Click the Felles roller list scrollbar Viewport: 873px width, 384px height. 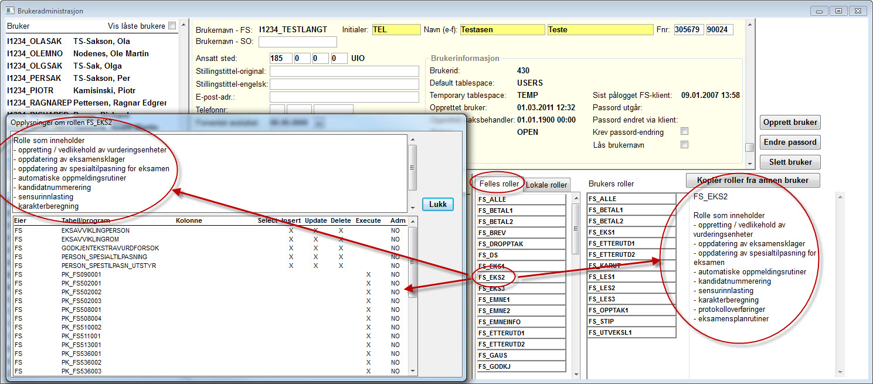pos(575,286)
